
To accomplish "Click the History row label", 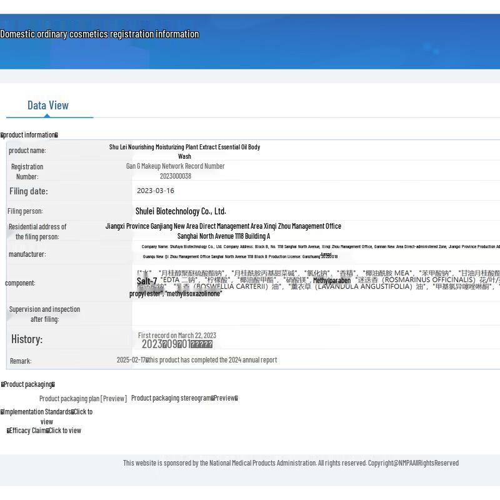I will (27, 339).
